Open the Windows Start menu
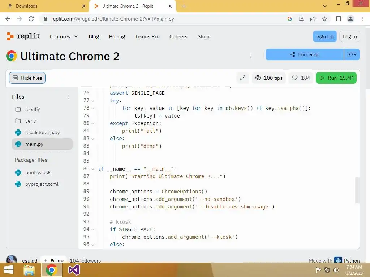 (9, 270)
